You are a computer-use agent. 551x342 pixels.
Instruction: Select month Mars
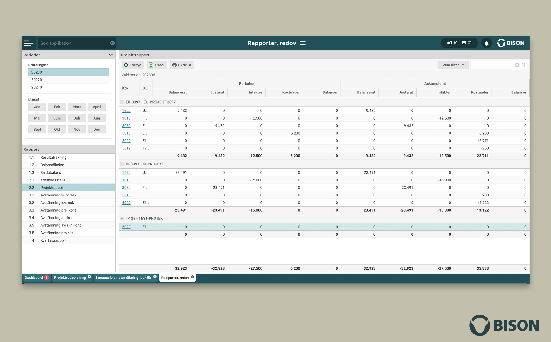point(77,107)
